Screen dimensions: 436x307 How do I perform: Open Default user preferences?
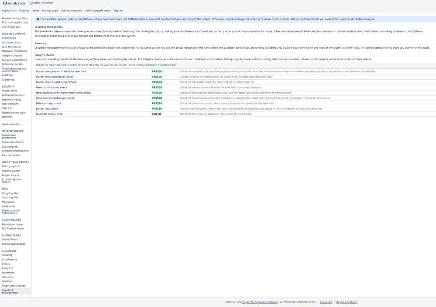9,136
